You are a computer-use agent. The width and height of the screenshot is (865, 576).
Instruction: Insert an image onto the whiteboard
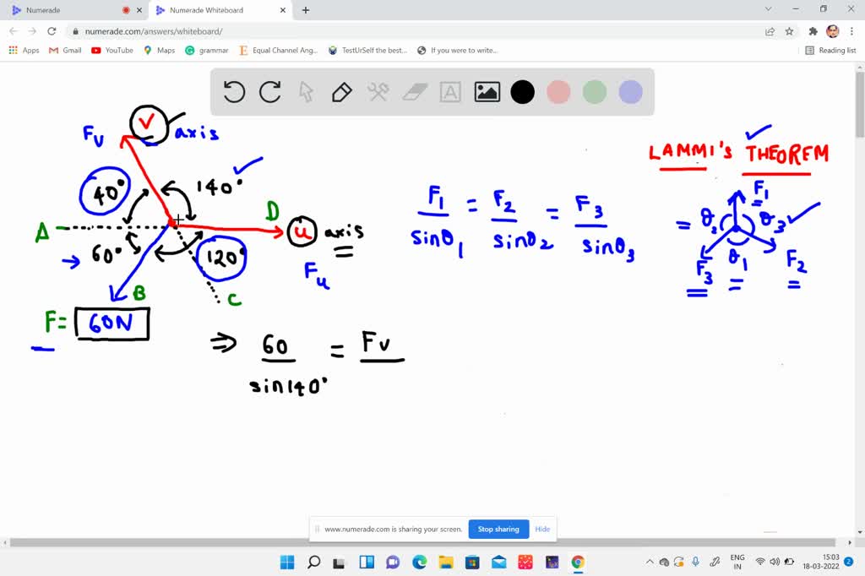tap(487, 92)
